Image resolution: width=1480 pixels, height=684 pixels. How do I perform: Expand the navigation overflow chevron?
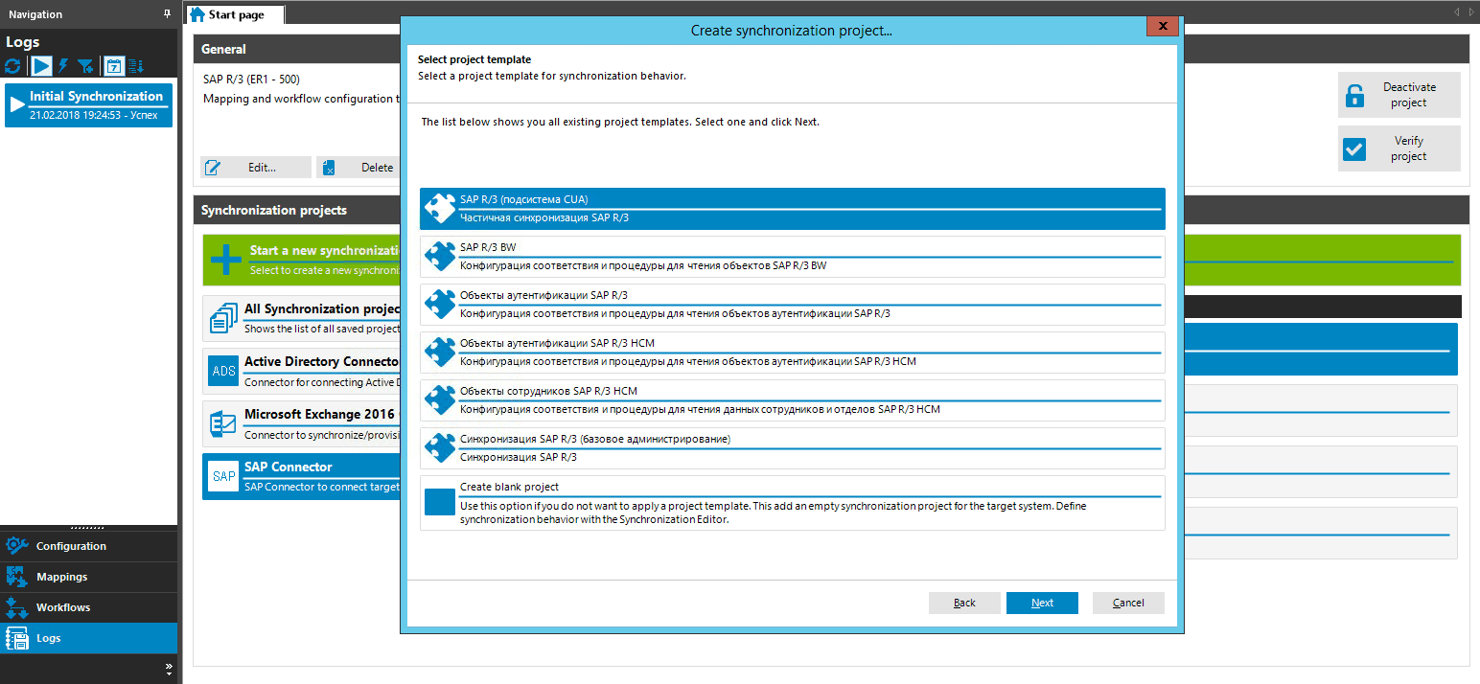click(x=169, y=668)
